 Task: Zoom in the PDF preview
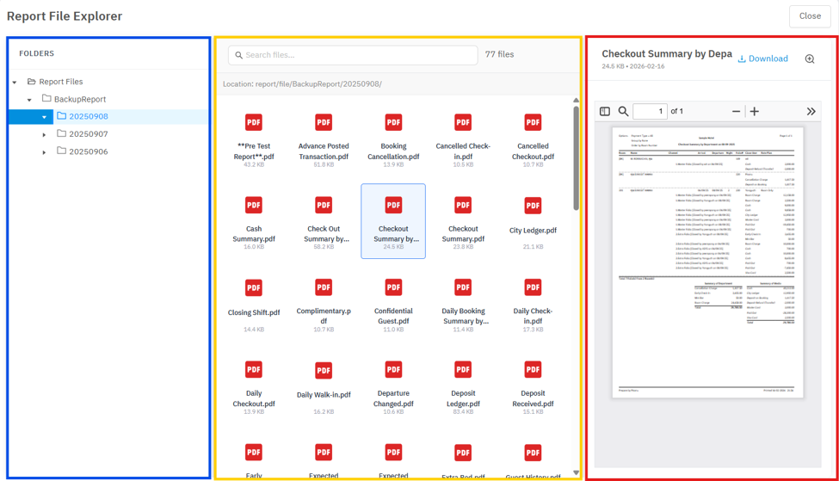pos(755,111)
